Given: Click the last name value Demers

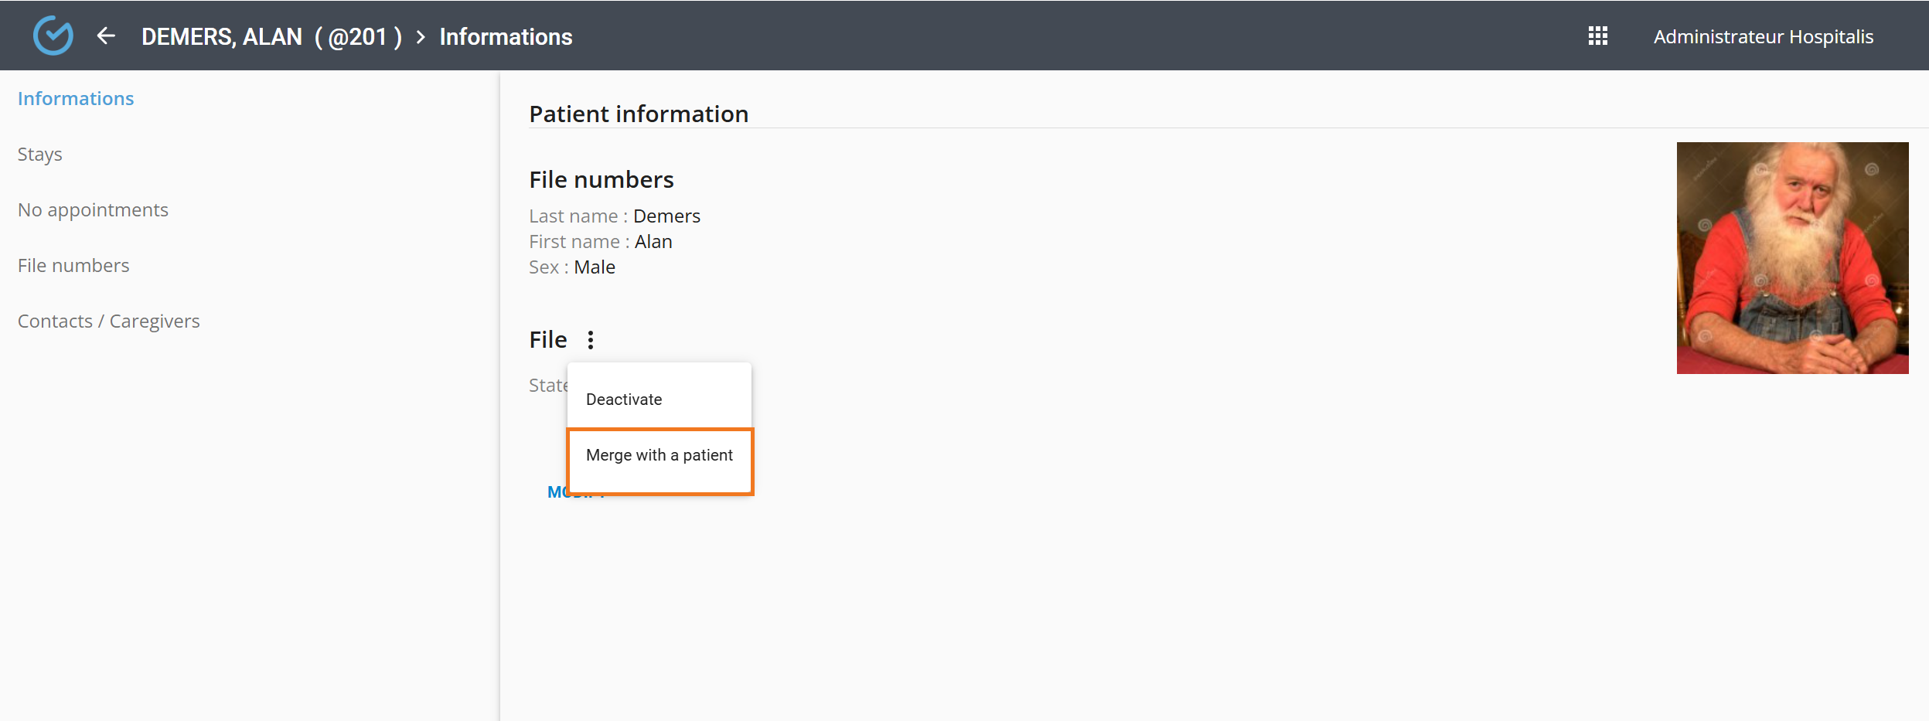Looking at the screenshot, I should tap(666, 216).
